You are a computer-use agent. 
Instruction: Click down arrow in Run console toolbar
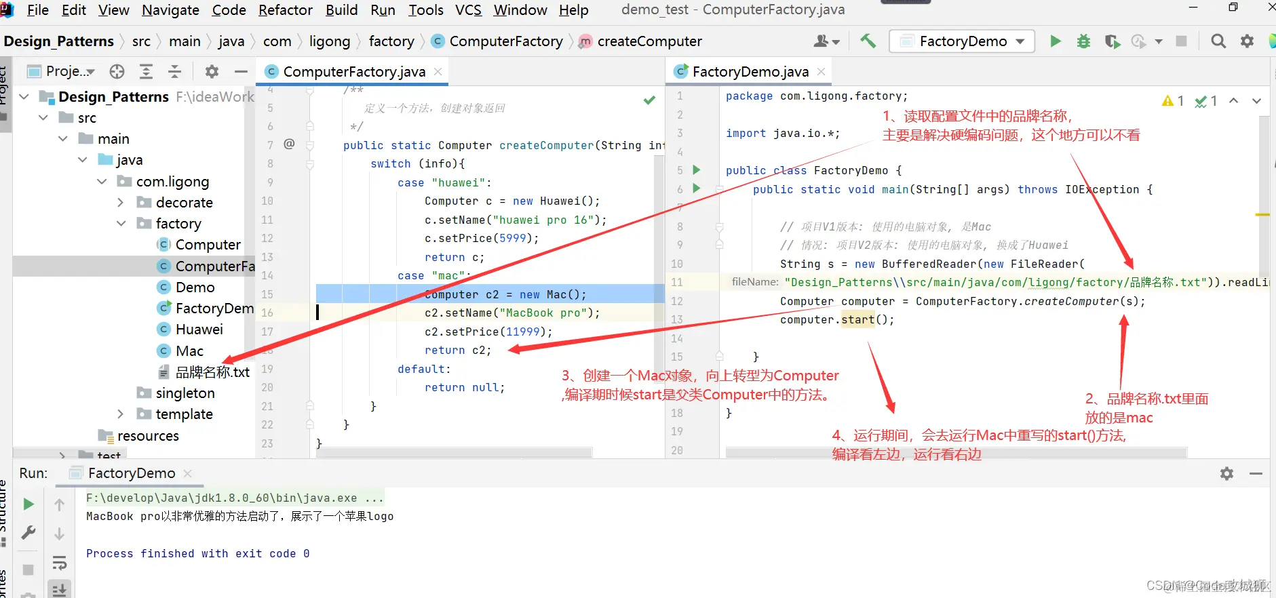tap(59, 534)
